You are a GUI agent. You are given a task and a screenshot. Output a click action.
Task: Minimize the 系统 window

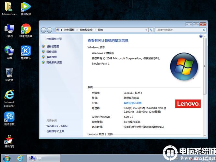point(189,24)
